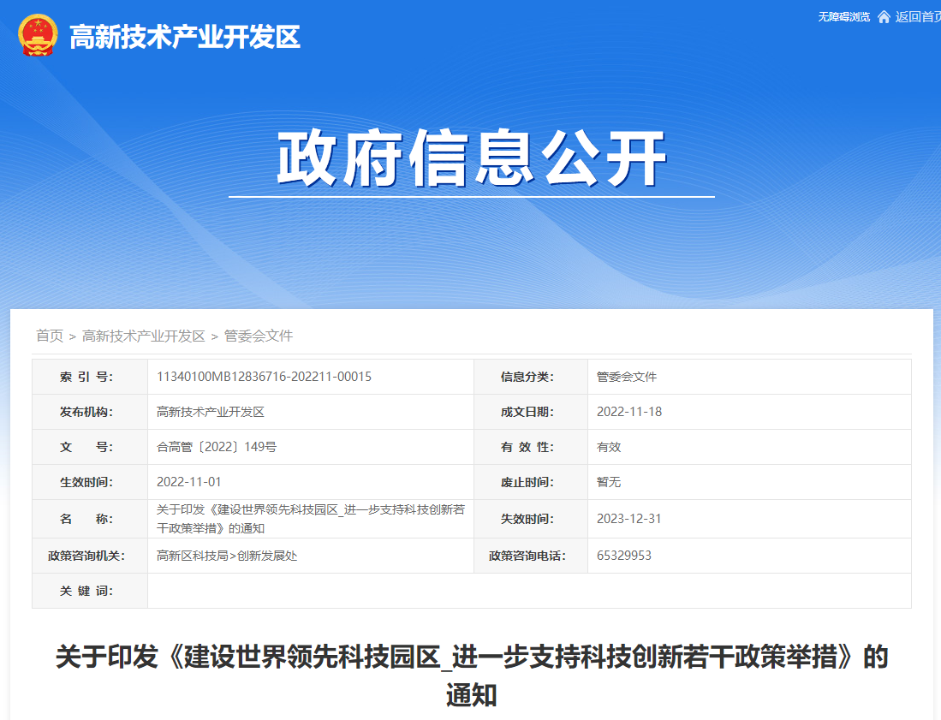Open 高新技术产业开发区 in the breadcrumb
The image size is (941, 720).
click(144, 336)
